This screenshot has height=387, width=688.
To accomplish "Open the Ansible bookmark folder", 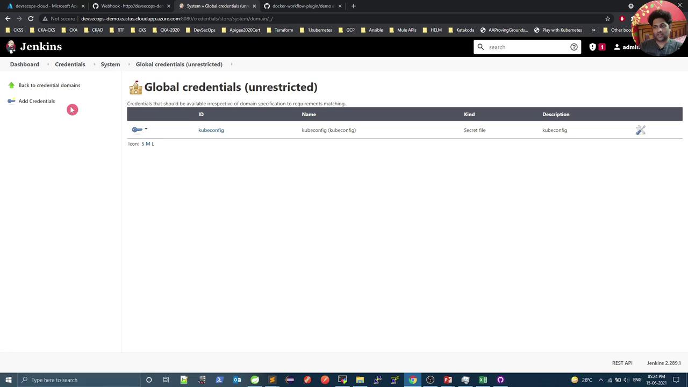I will pyautogui.click(x=371, y=30).
